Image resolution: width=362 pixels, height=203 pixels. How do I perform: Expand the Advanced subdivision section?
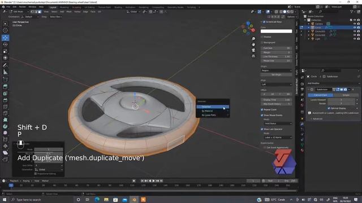tap(317, 119)
